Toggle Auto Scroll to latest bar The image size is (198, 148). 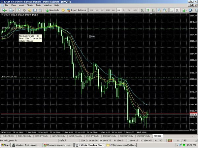(x=172, y=10)
